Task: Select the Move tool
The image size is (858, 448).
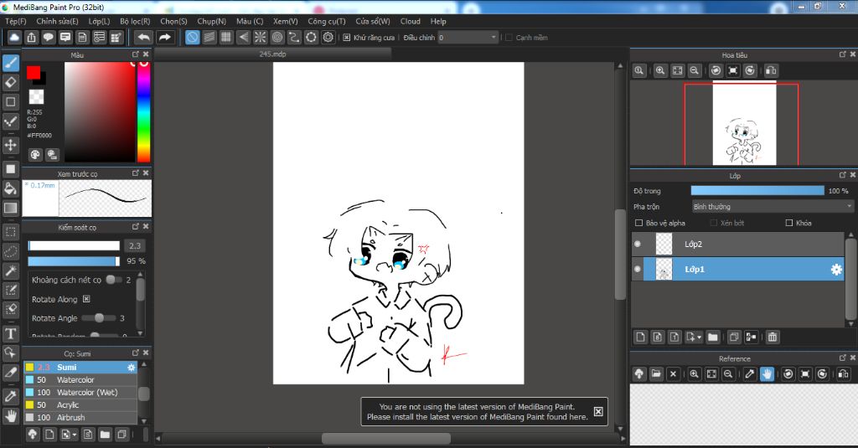Action: click(10, 145)
